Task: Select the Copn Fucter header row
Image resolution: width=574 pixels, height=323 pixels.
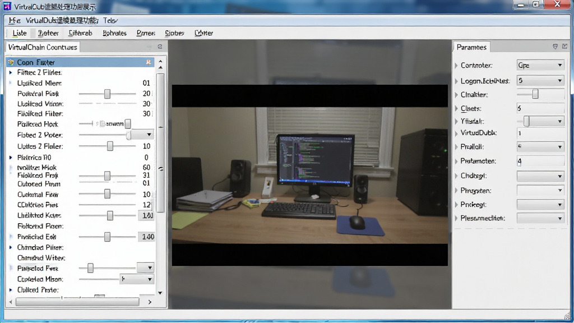Action: point(81,62)
